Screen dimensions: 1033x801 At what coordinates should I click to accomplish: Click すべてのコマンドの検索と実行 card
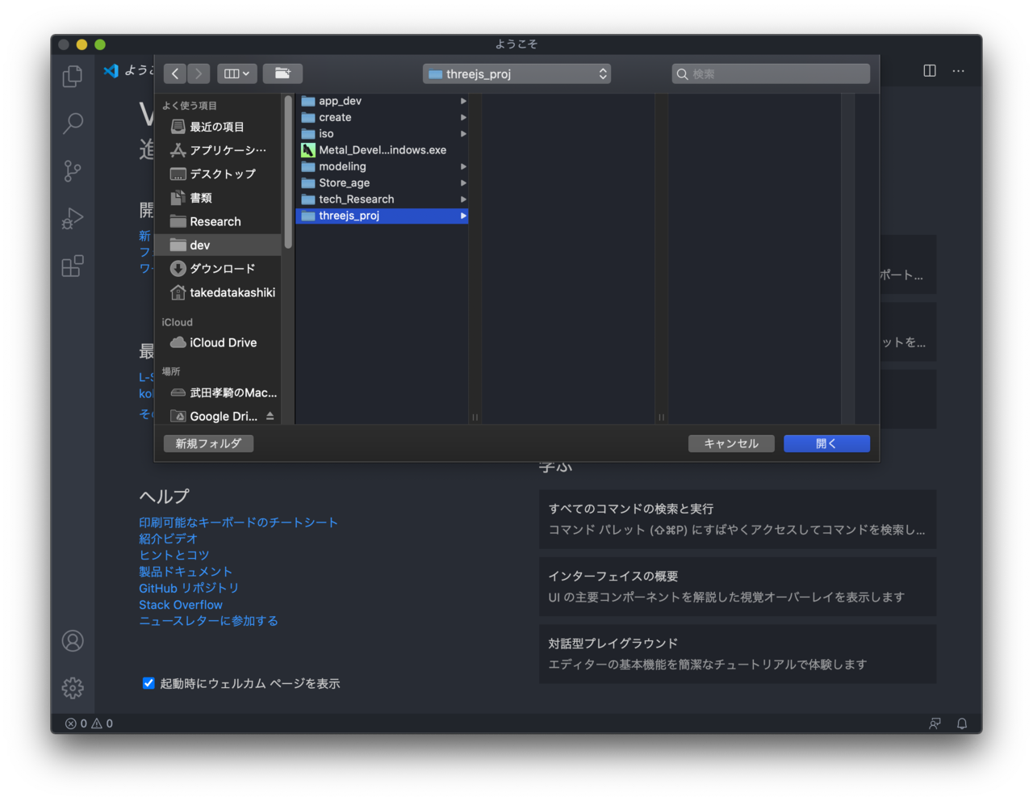pyautogui.click(x=738, y=519)
